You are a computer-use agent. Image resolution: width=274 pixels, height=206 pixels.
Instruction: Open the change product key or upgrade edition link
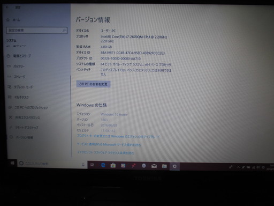(118, 136)
